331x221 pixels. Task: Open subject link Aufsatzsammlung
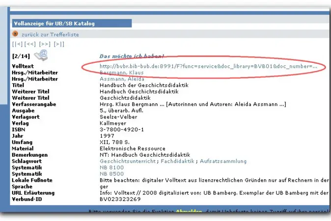tap(223, 161)
